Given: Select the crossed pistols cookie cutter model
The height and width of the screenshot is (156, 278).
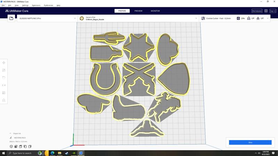Looking at the screenshot, I should pyautogui.click(x=139, y=79).
